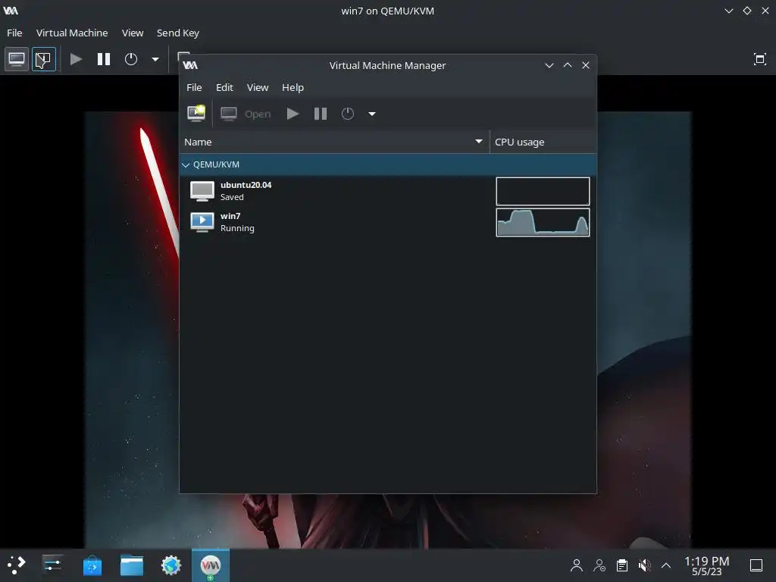Image resolution: width=776 pixels, height=582 pixels.
Task: Collapse the QEMU/KVM connection row
Action: (186, 164)
